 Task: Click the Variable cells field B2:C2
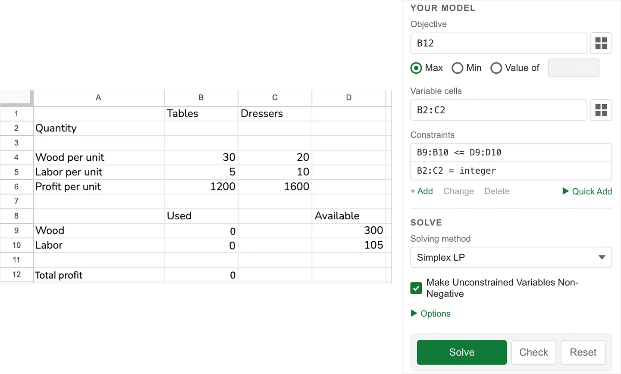click(x=499, y=110)
